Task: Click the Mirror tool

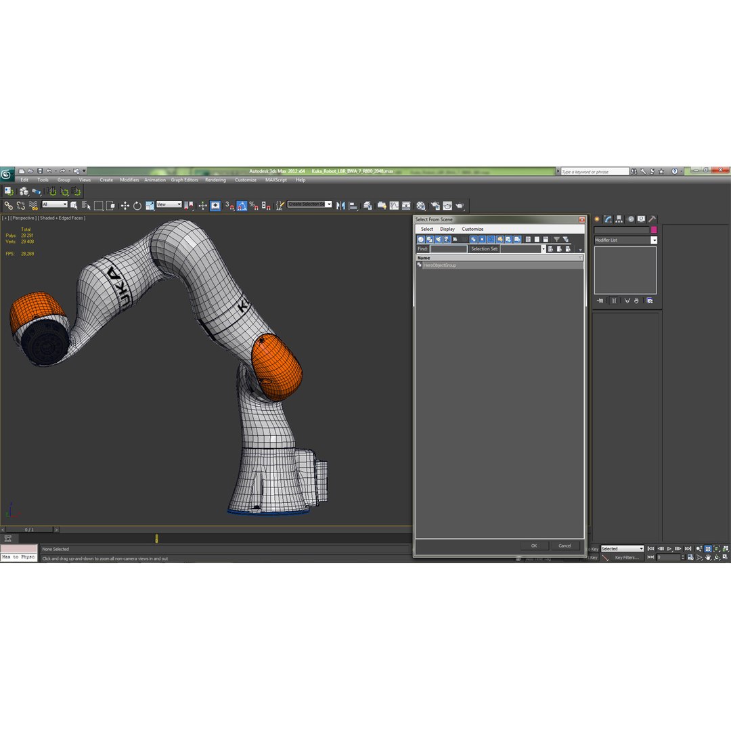Action: [340, 206]
